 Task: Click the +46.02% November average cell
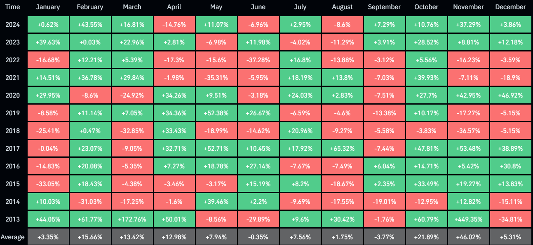click(x=468, y=237)
